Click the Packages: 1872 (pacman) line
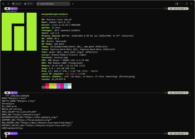195x139 pixels. coord(61,30)
